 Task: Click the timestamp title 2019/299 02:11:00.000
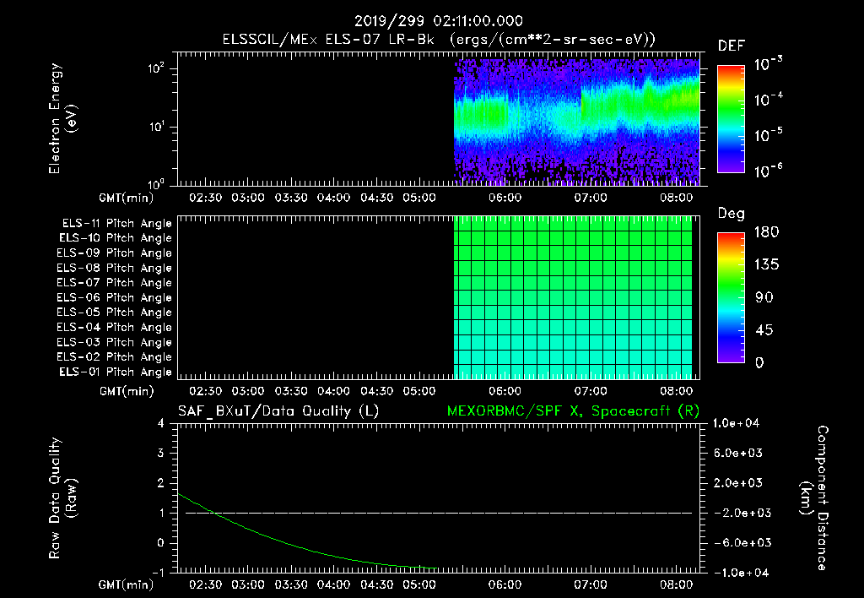(438, 21)
